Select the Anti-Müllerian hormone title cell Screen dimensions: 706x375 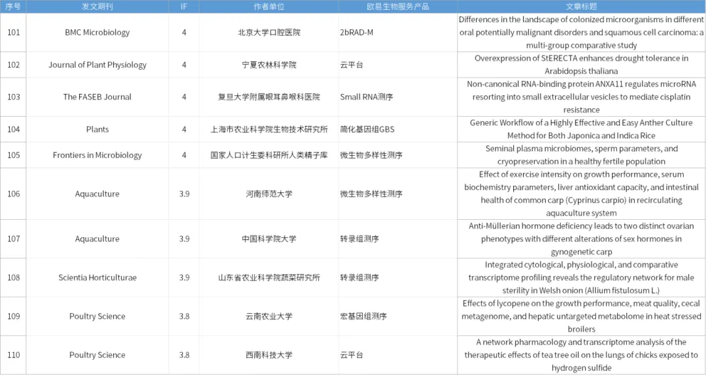(x=581, y=239)
